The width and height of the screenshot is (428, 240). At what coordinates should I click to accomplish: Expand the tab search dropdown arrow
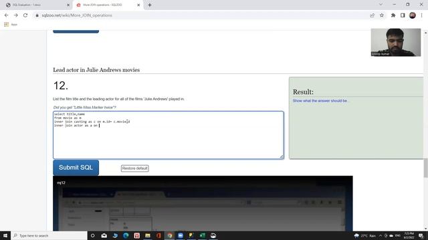(381, 5)
